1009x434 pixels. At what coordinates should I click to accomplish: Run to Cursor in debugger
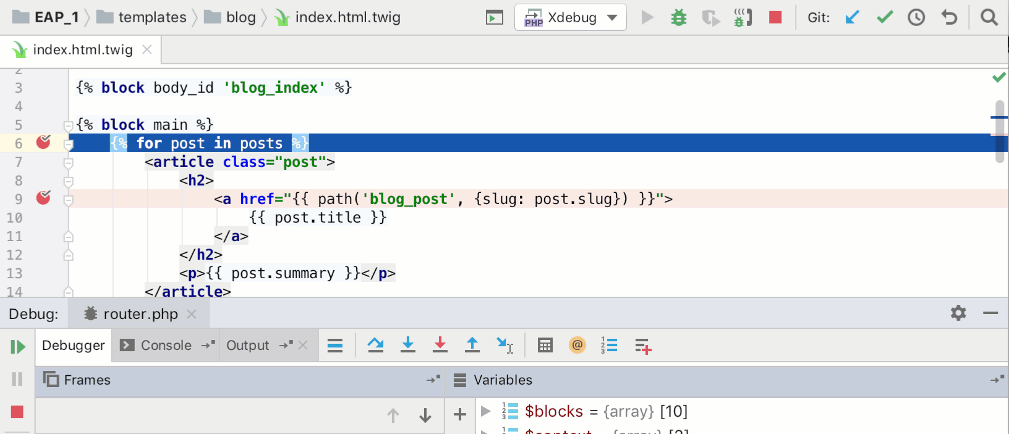click(x=504, y=345)
